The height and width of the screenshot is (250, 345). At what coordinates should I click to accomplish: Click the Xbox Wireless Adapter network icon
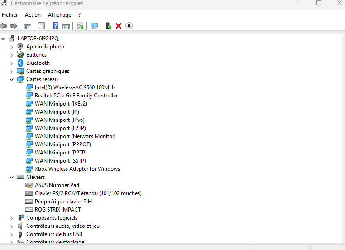(29, 169)
